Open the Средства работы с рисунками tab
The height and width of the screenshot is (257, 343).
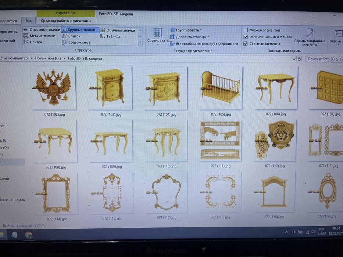pyautogui.click(x=66, y=21)
